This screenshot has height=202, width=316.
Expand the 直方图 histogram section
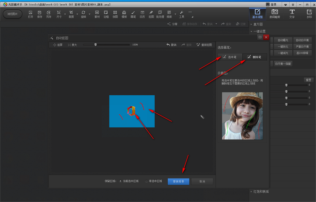tap(258, 25)
